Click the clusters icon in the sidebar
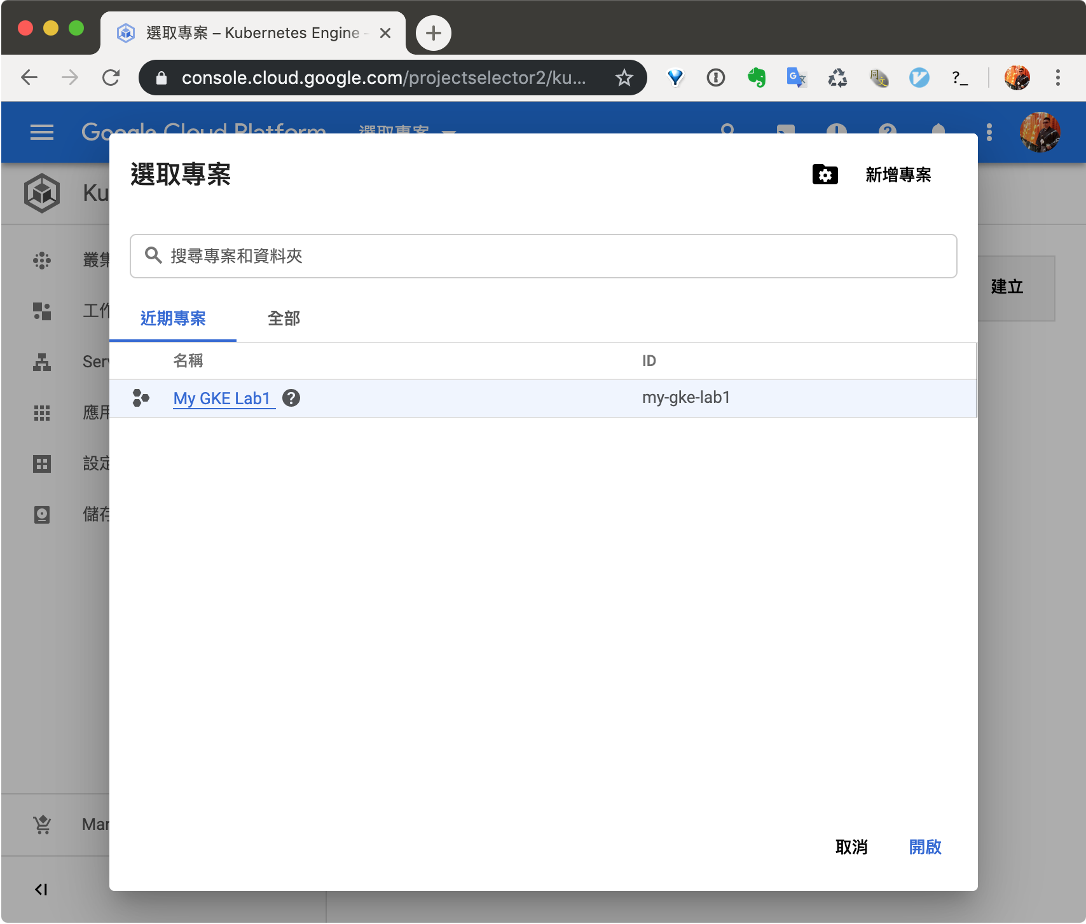 click(42, 260)
